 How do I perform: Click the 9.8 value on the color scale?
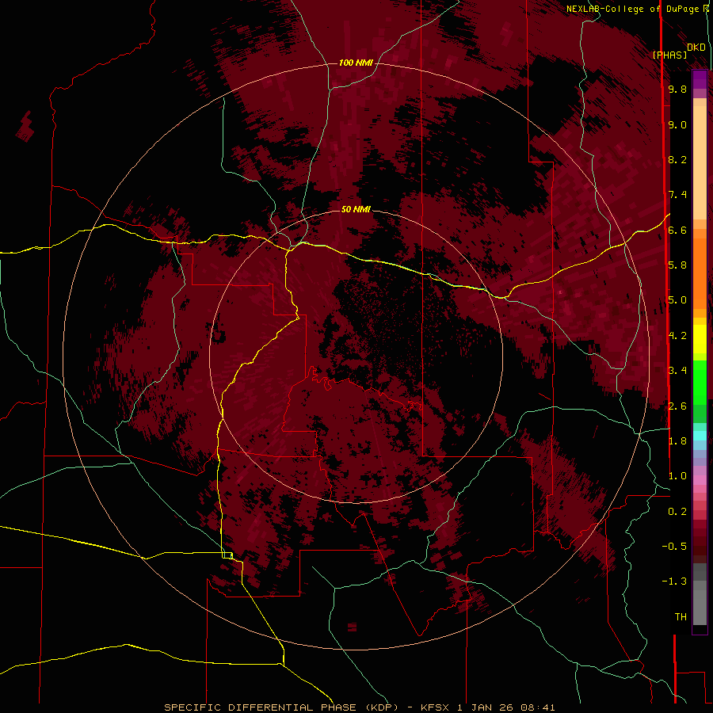pos(677,89)
